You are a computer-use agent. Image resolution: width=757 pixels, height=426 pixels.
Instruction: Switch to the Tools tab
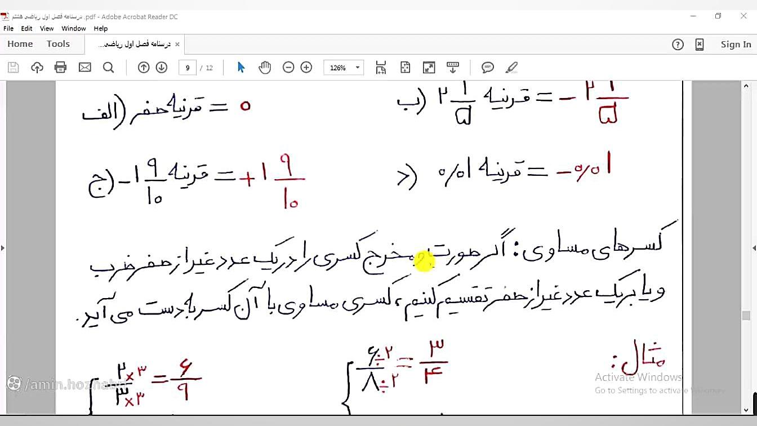58,44
